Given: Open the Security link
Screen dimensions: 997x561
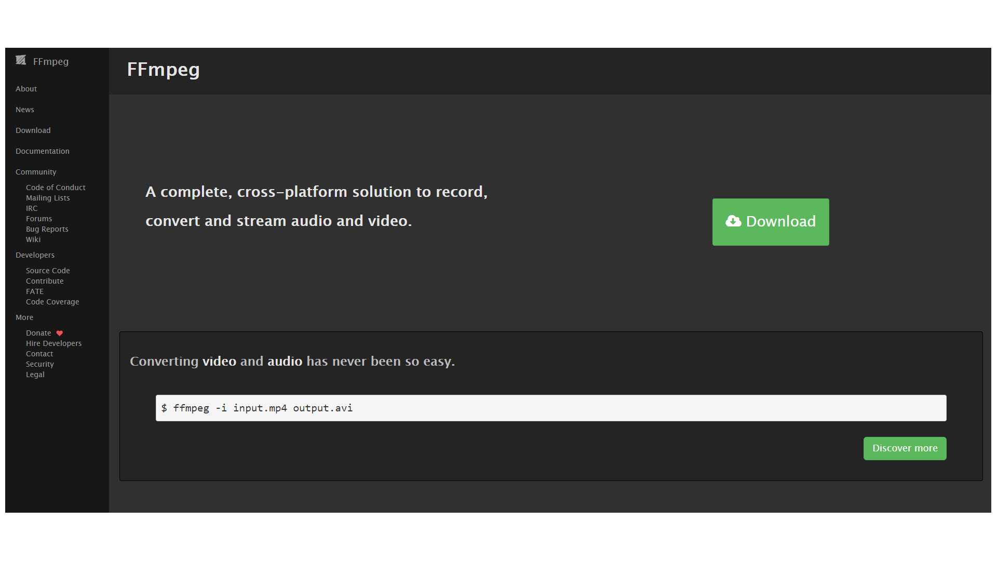Looking at the screenshot, I should [40, 364].
